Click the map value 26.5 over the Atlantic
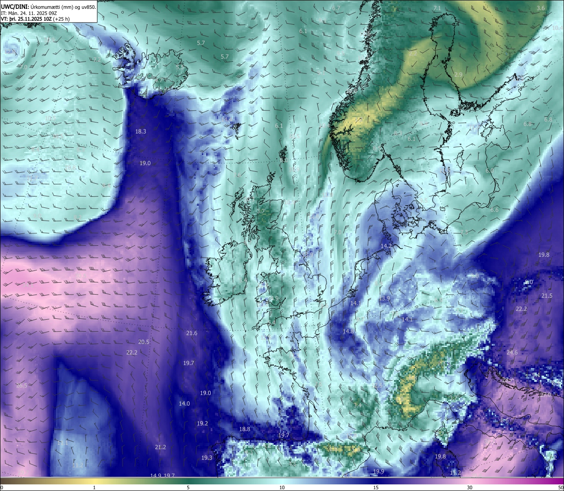 point(22,385)
